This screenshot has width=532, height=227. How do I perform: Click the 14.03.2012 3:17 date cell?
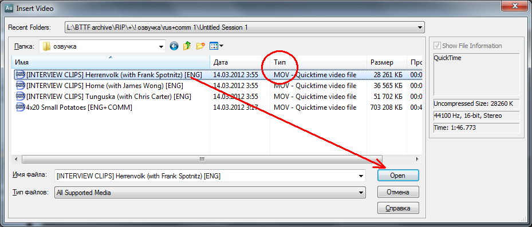pyautogui.click(x=235, y=107)
